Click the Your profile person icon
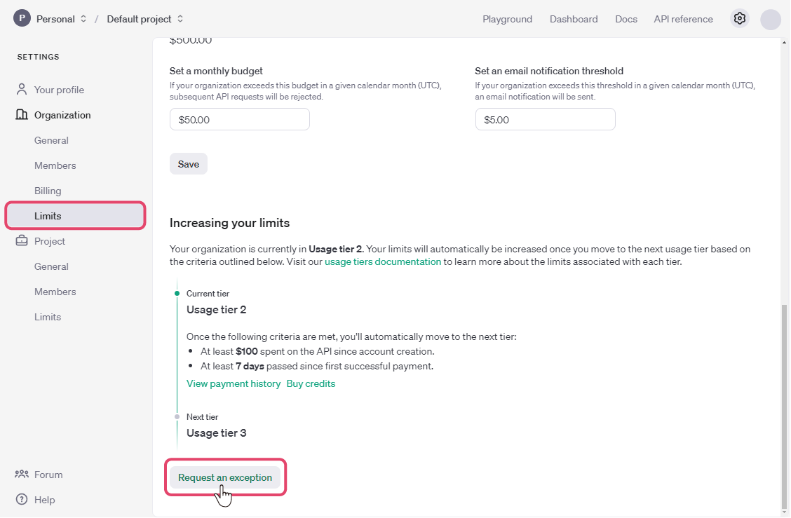The image size is (791, 518). coord(22,90)
